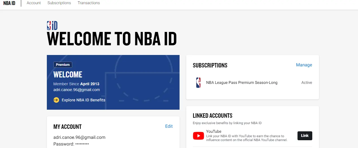Click the email address in the welcome banner

(x=77, y=90)
